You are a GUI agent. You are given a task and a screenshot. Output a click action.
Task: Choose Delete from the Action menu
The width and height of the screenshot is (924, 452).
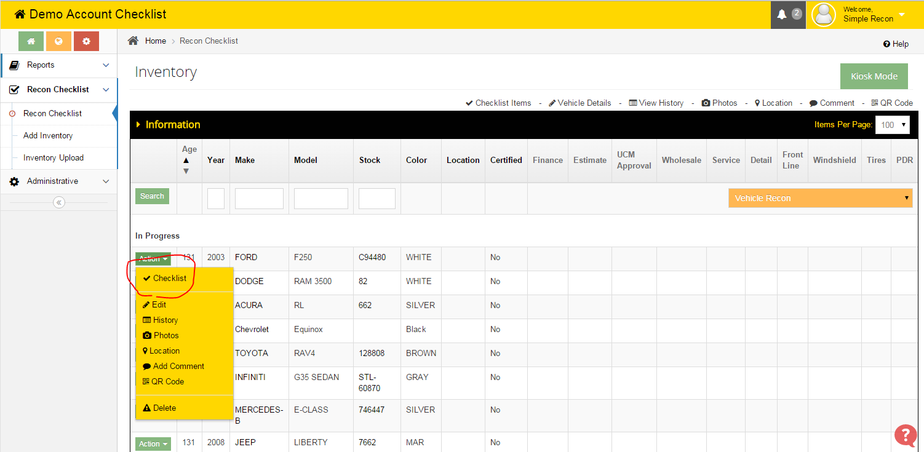[159, 408]
